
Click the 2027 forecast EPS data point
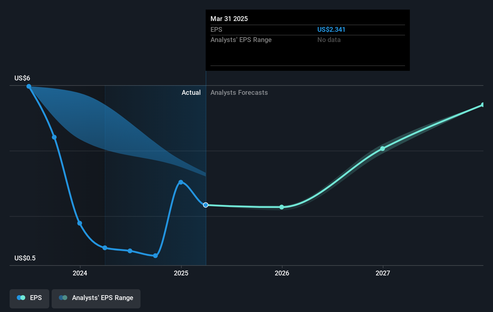tap(383, 148)
